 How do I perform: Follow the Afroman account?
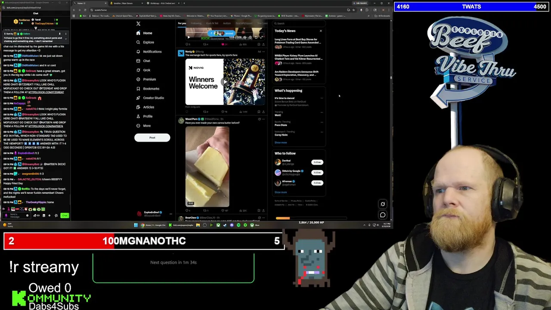317,183
